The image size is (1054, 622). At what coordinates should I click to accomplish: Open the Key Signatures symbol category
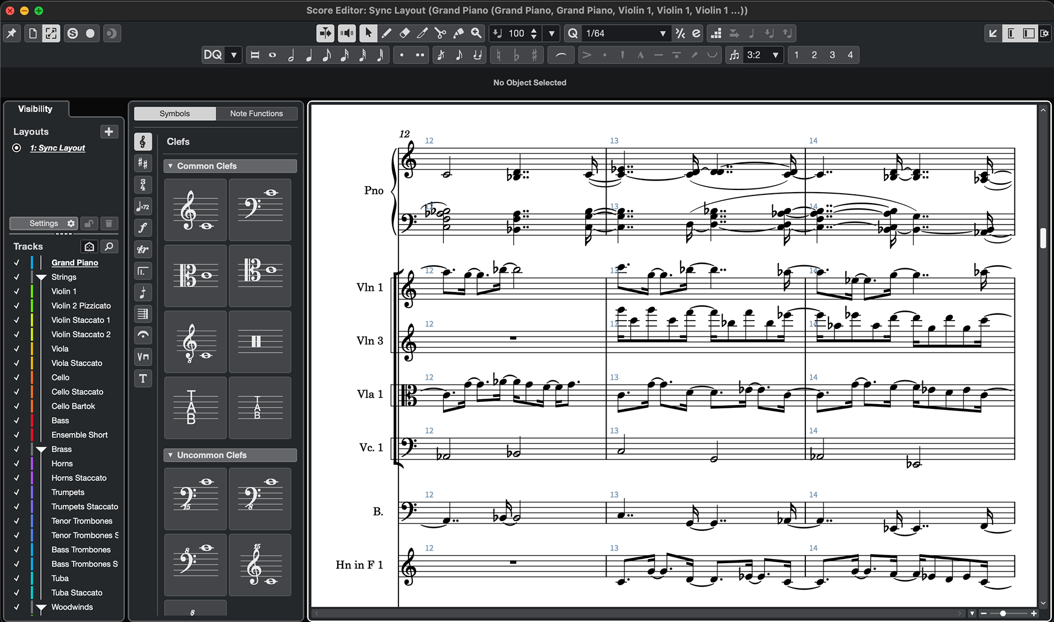[143, 163]
